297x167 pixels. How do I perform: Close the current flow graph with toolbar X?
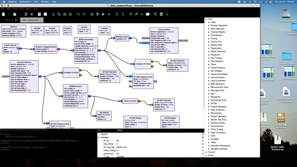pyautogui.click(x=32, y=14)
